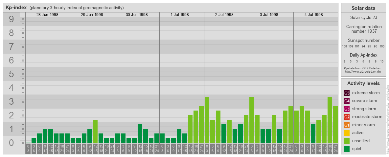Viewport: 389px width, 157px height.
Task: Click the Kp axis number 5
Action: pyautogui.click(x=11, y=74)
